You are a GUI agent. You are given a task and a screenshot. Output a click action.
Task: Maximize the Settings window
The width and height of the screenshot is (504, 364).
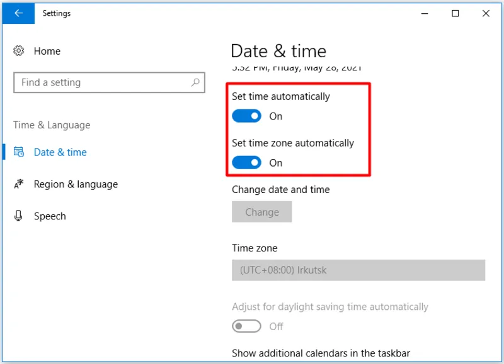[x=455, y=13]
